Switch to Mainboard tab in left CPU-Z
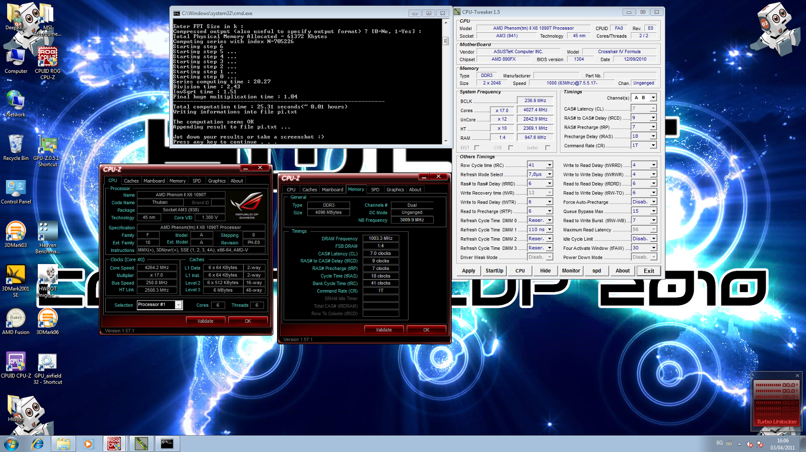 pyautogui.click(x=154, y=180)
